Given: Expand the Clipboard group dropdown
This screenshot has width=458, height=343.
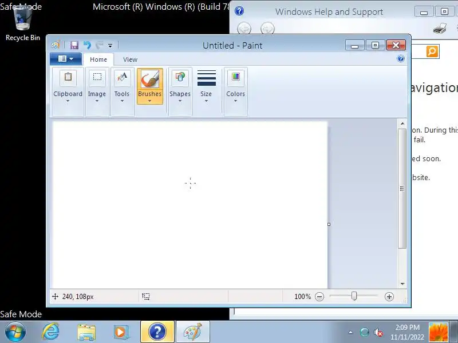Looking at the screenshot, I should click(x=68, y=101).
